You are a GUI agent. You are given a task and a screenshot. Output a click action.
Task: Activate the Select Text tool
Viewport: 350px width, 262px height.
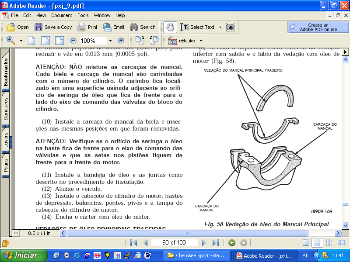click(197, 27)
